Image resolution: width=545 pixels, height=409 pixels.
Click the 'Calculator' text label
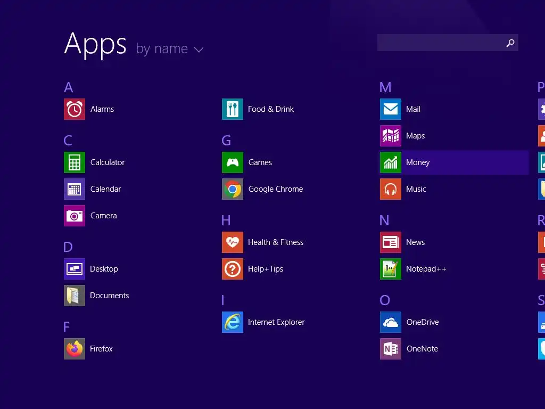tap(108, 162)
